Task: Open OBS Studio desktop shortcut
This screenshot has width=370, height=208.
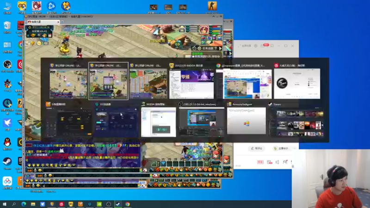Action: coord(7,66)
